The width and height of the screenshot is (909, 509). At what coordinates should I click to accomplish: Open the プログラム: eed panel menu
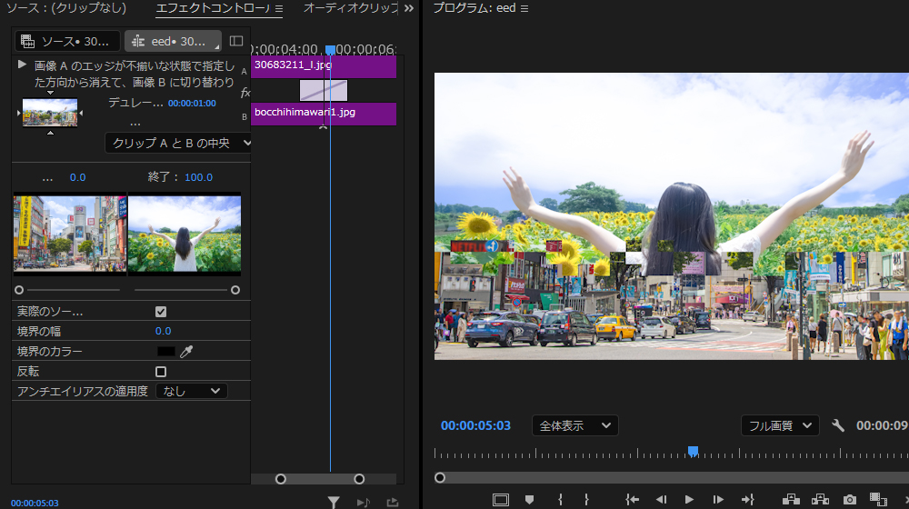524,9
